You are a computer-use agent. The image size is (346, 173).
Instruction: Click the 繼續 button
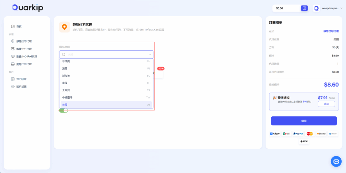click(x=304, y=121)
